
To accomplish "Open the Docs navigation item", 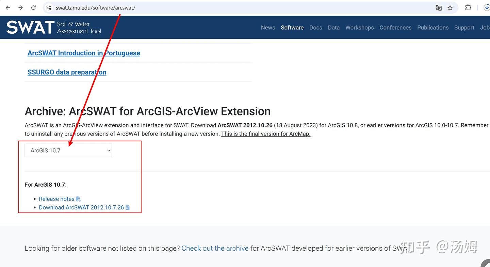I will click(x=315, y=28).
